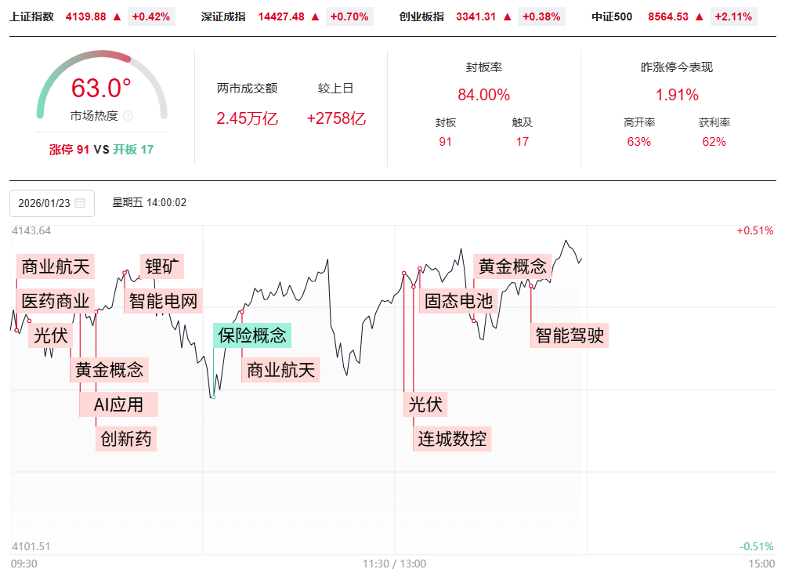Click the up arrow beside 中证500 value
This screenshot has height=580, width=792.
pos(699,16)
